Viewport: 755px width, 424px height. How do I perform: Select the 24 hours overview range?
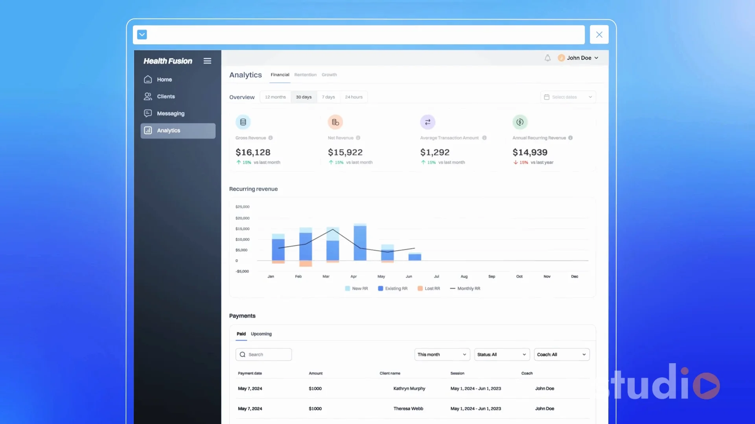click(354, 97)
